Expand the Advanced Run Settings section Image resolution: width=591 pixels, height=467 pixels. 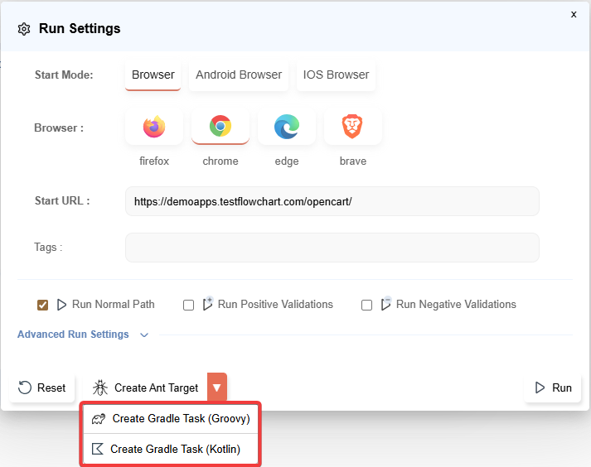coord(73,335)
